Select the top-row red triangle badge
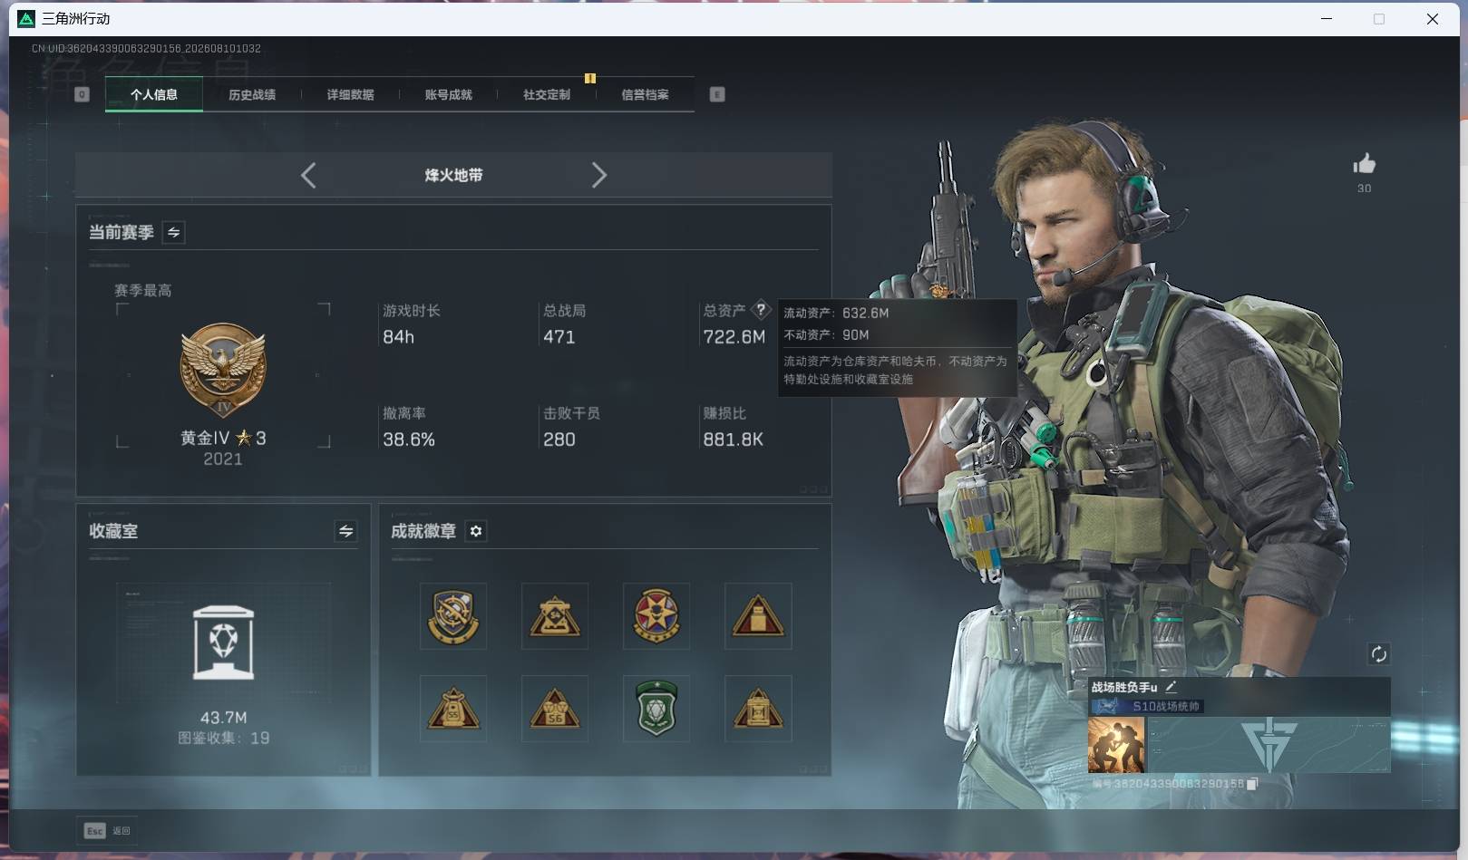 tap(758, 616)
